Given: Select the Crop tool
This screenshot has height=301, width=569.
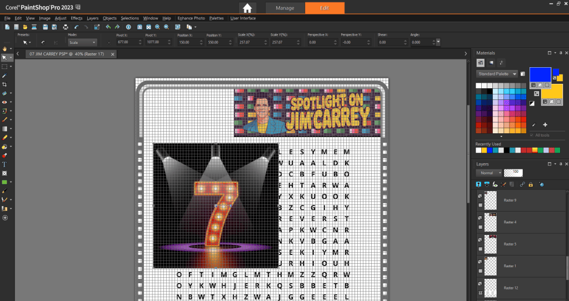Looking at the screenshot, I should tap(4, 84).
